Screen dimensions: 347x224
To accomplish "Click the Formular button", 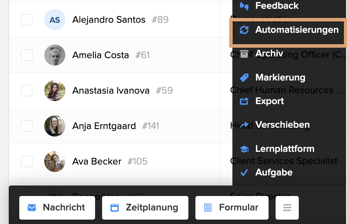I will point(232,208).
